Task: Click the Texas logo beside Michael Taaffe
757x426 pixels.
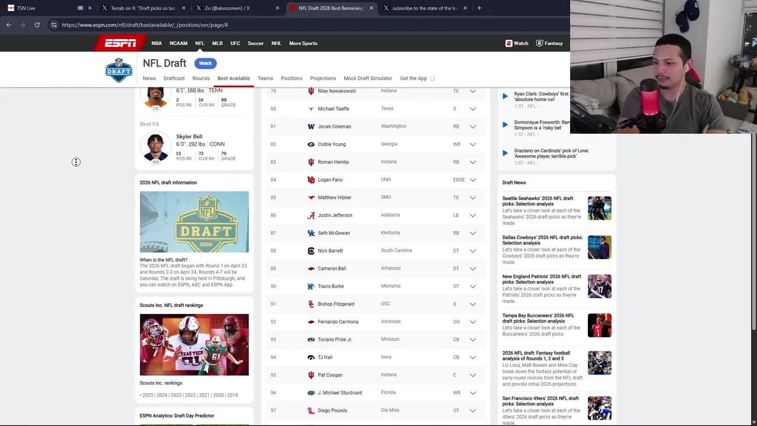Action: click(311, 109)
